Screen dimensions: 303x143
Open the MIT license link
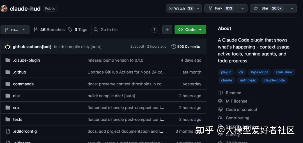pyautogui.click(x=237, y=101)
